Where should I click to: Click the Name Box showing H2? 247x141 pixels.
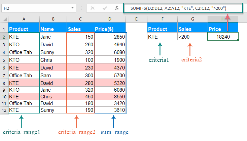point(39,8)
